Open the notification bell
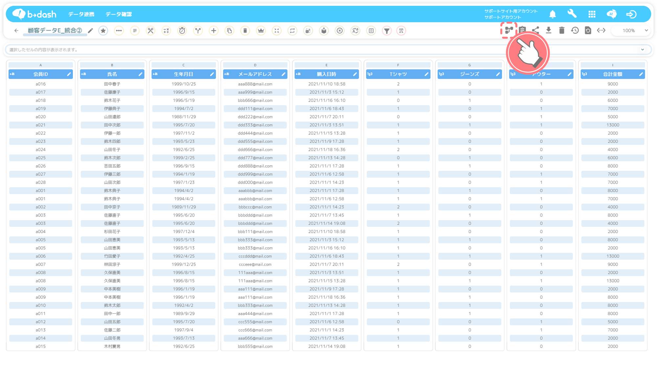Viewport: 657px width, 369px height. click(x=553, y=14)
